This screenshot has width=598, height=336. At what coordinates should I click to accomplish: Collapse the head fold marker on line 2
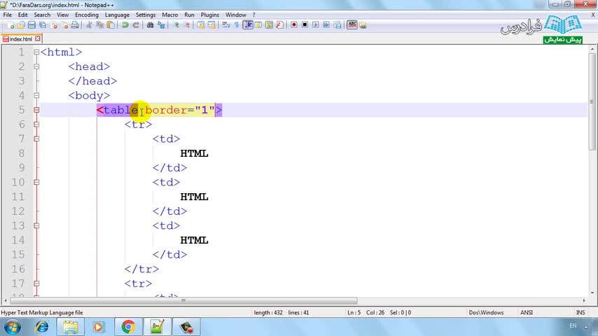click(x=36, y=66)
